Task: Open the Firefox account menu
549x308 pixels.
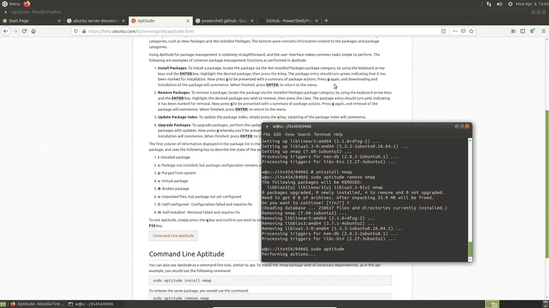Action: (x=532, y=31)
